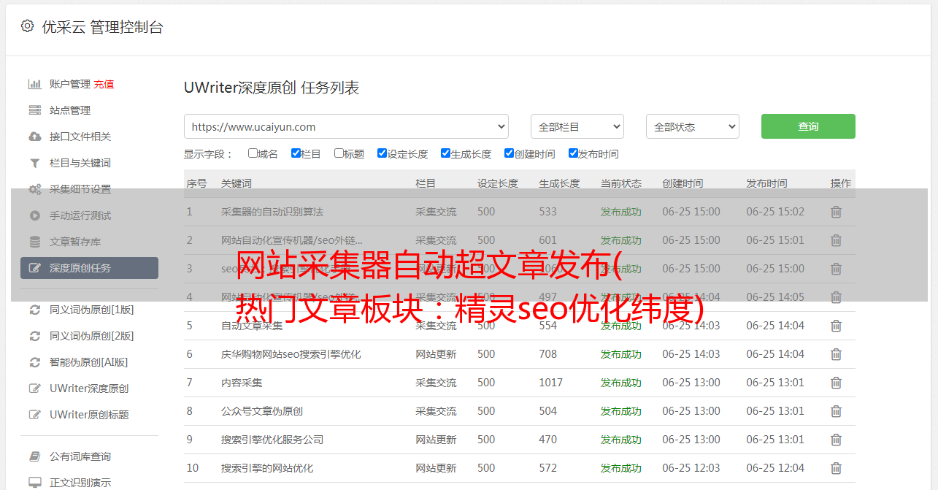The width and height of the screenshot is (938, 490).
Task: Click the 深度原创任务 edit icon
Action: pyautogui.click(x=34, y=268)
